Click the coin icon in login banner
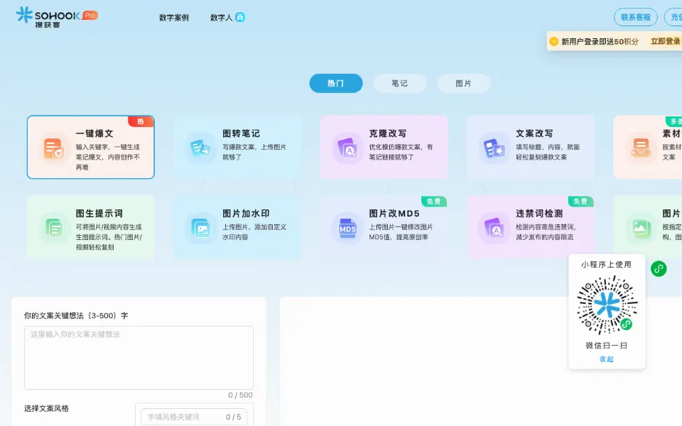The width and height of the screenshot is (682, 426). (x=553, y=41)
